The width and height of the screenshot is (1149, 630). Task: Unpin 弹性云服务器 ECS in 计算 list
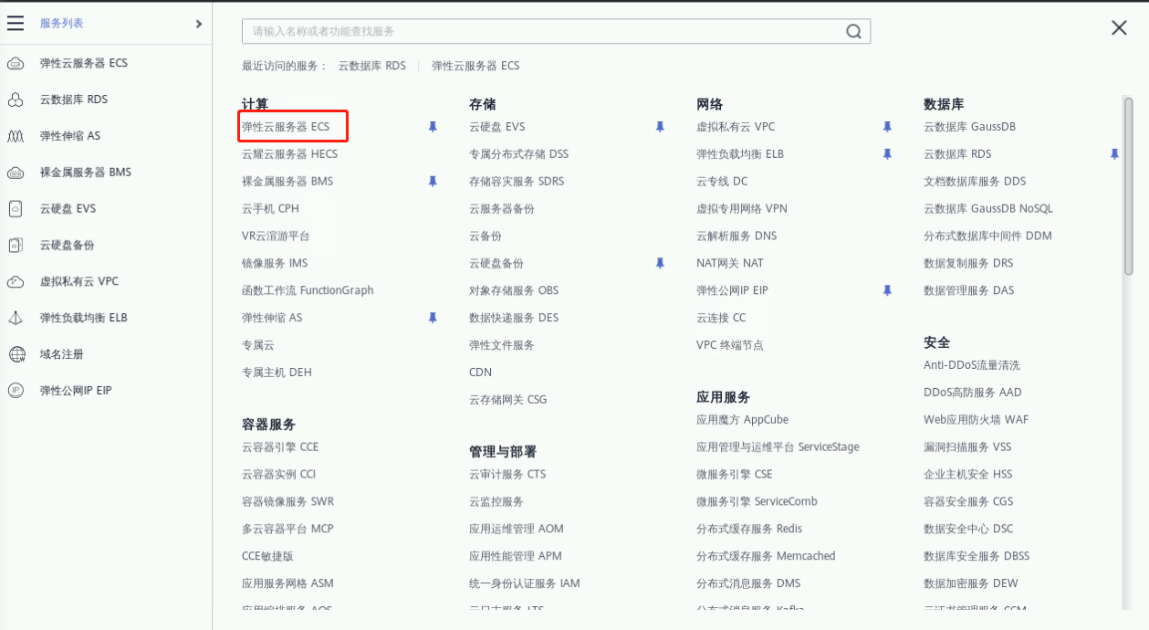(x=433, y=127)
